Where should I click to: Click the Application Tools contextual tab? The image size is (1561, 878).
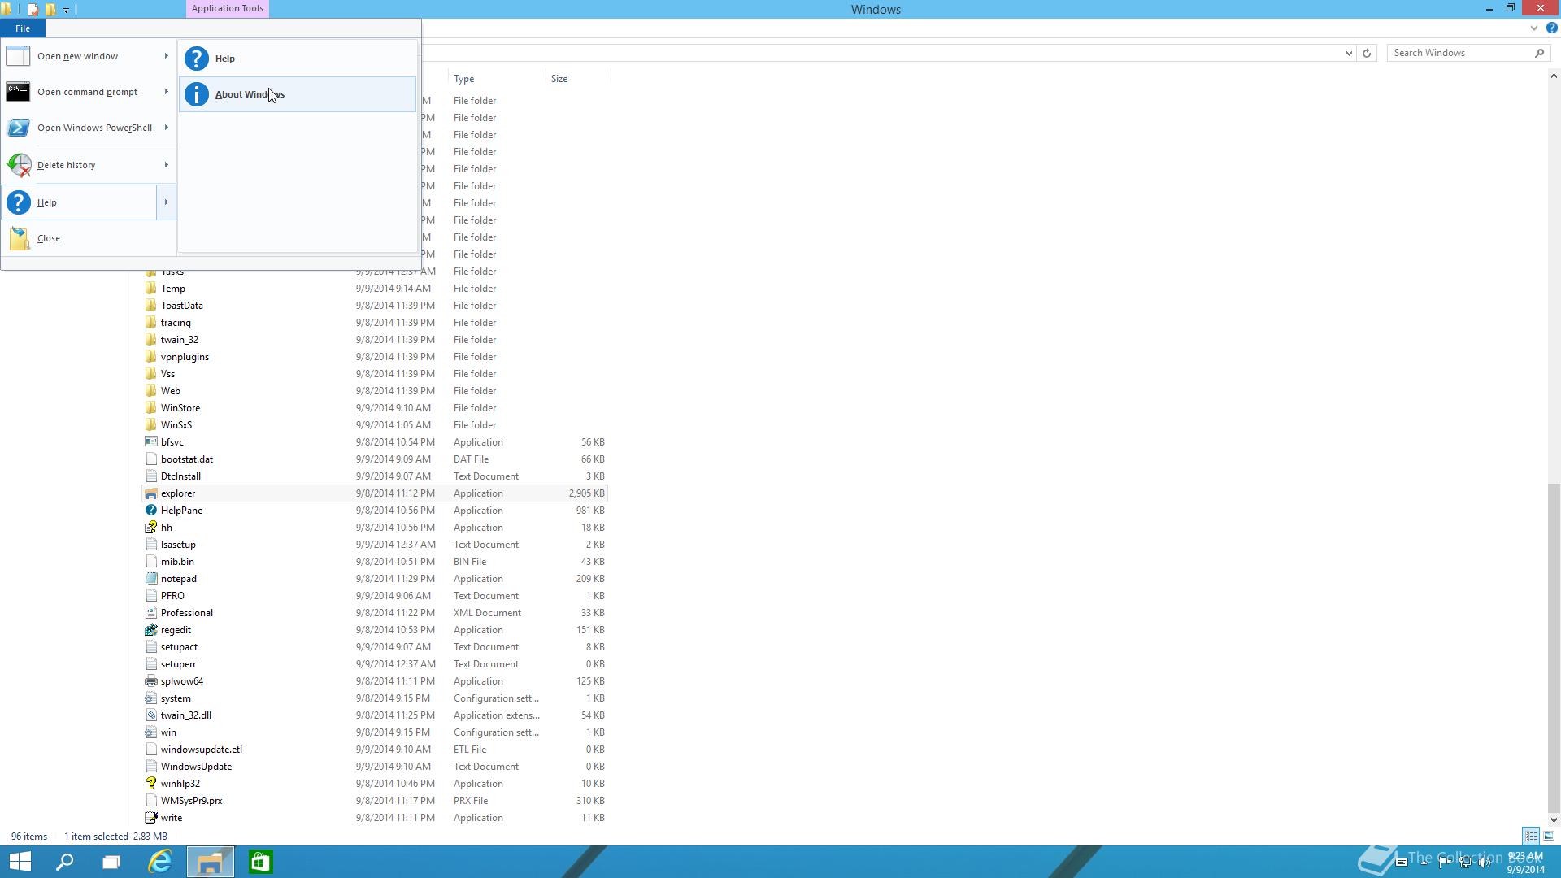227,9
